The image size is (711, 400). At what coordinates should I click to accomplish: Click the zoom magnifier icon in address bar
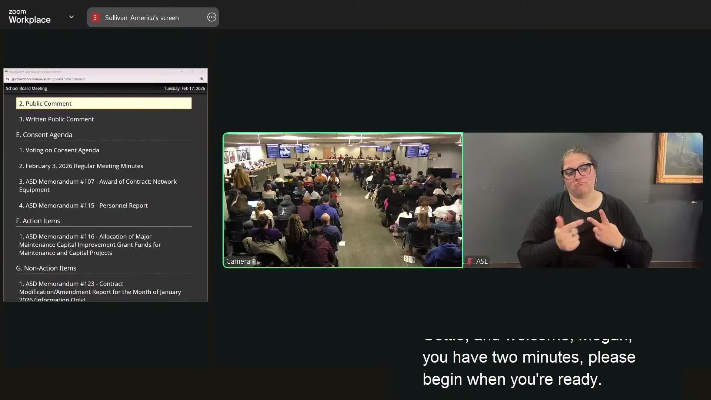pos(202,79)
